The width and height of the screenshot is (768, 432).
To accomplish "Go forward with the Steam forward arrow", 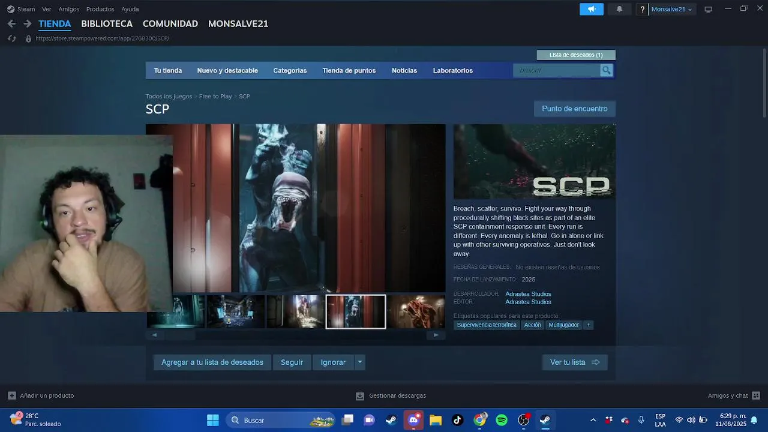I will click(27, 23).
